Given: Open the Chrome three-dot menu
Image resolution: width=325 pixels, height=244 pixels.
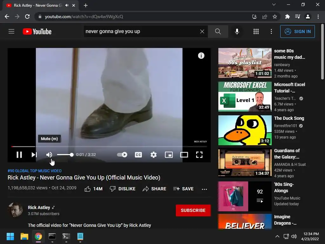Looking at the screenshot, I should point(318,17).
